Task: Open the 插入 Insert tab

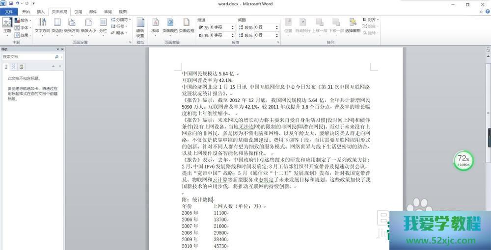Action: [x=41, y=11]
